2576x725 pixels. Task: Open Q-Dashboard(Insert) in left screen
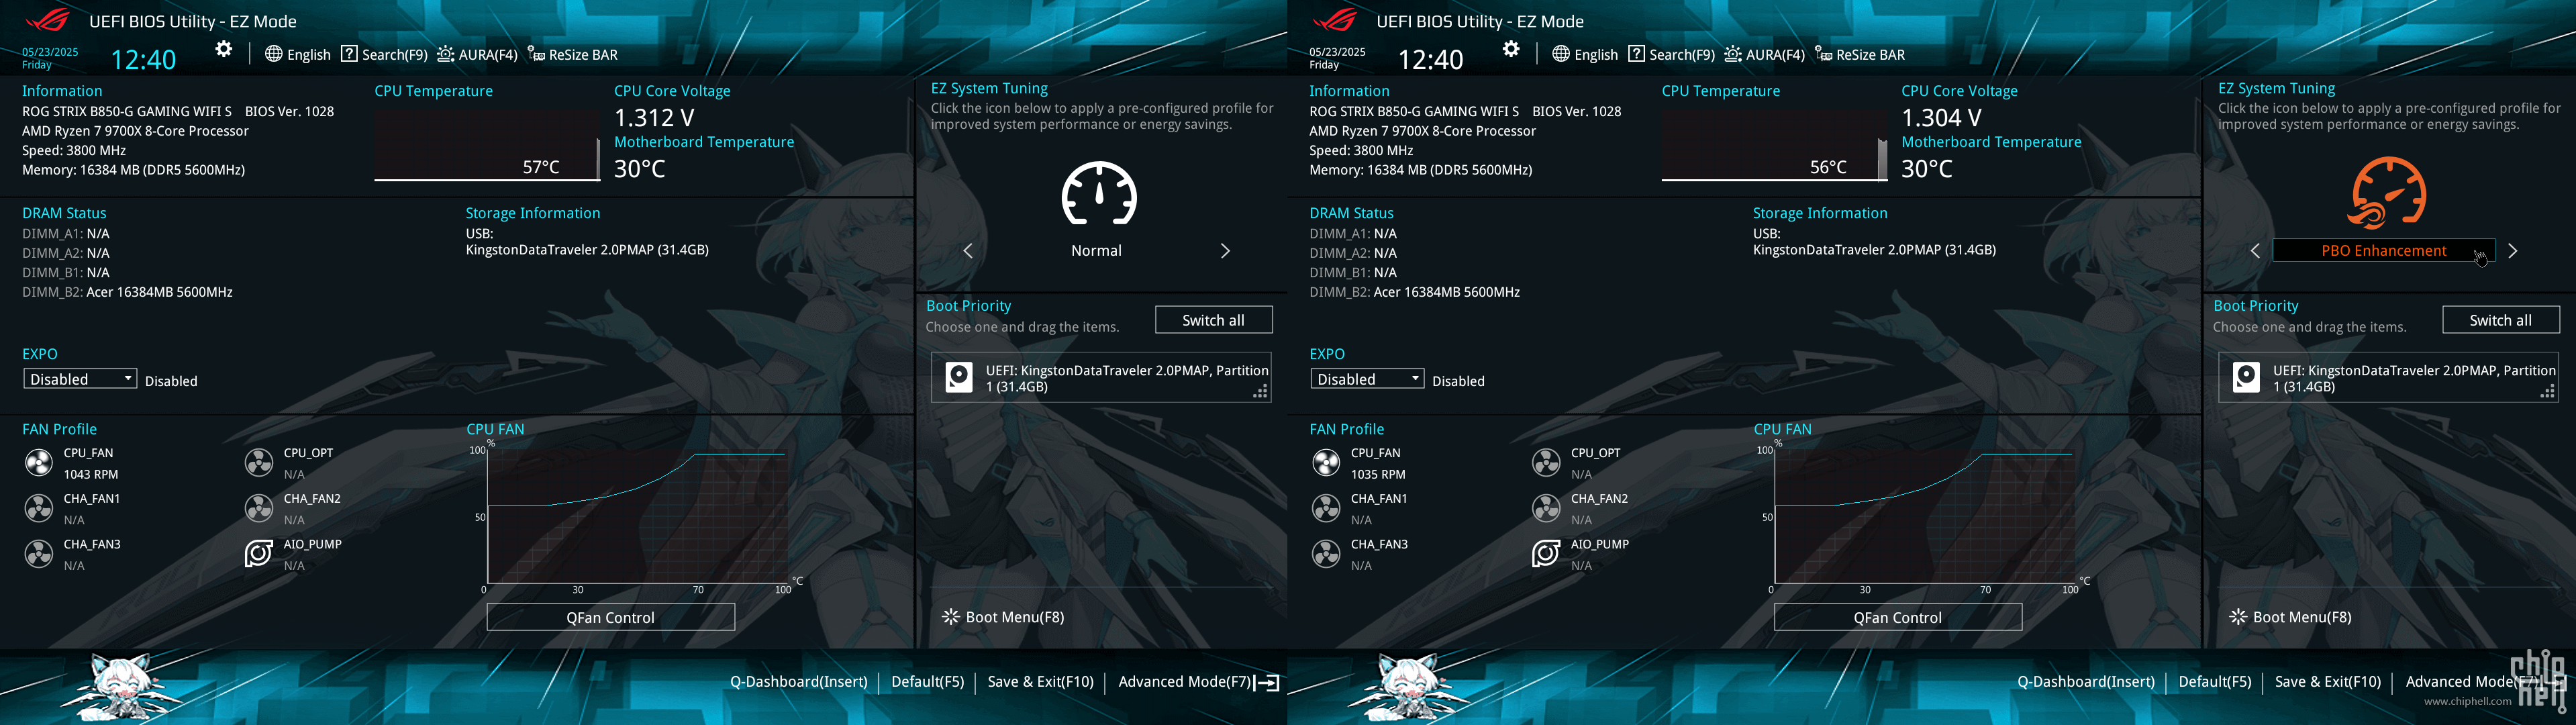coord(798,682)
